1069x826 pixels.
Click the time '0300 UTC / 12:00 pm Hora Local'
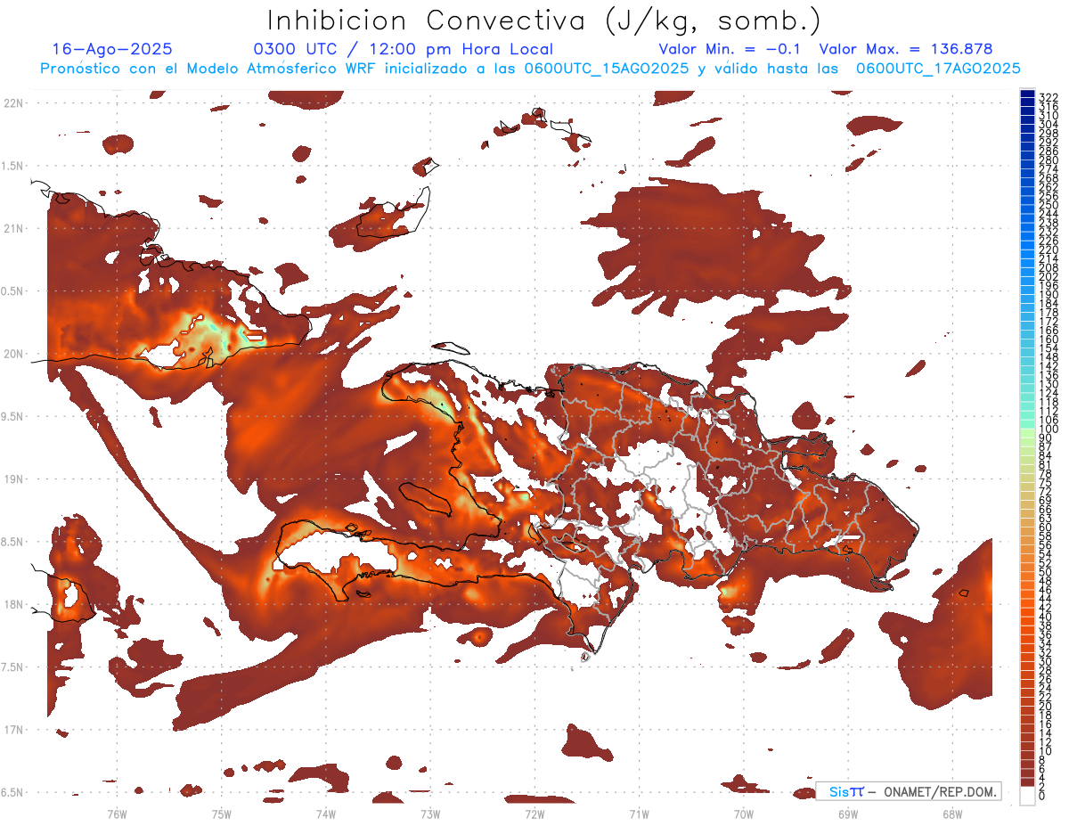[403, 50]
